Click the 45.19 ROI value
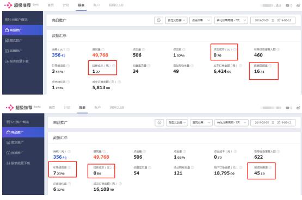Image resolution: width=302 pixels, height=200 pixels. pos(259,173)
